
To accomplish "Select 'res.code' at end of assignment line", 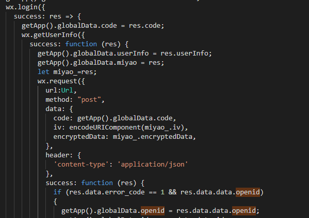I will 144,26.
